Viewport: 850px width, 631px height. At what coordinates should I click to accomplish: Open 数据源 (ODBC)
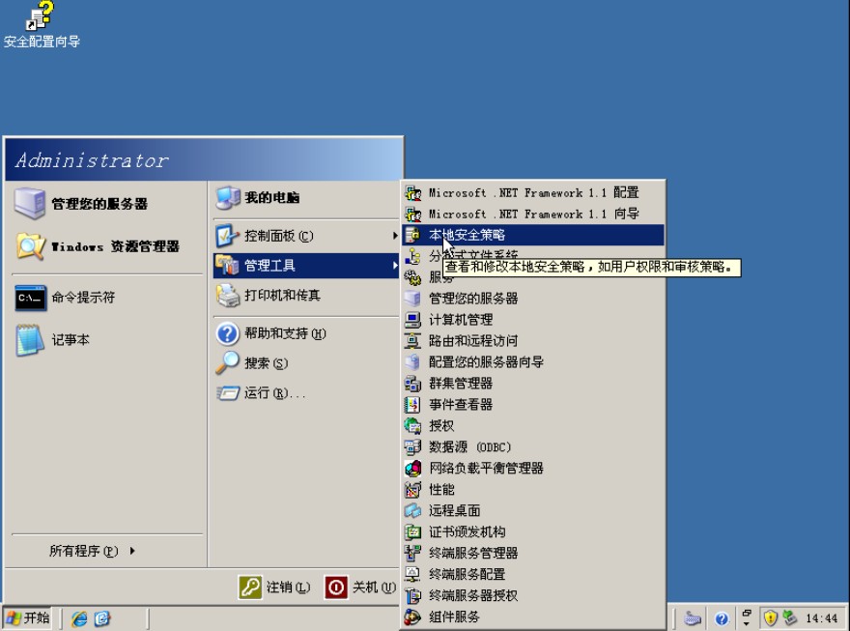point(533,446)
